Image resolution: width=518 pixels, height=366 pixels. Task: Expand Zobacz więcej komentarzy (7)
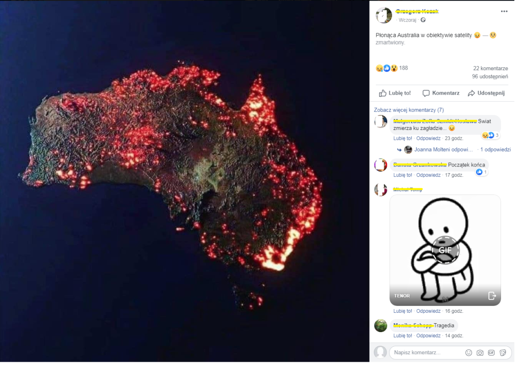tap(409, 110)
